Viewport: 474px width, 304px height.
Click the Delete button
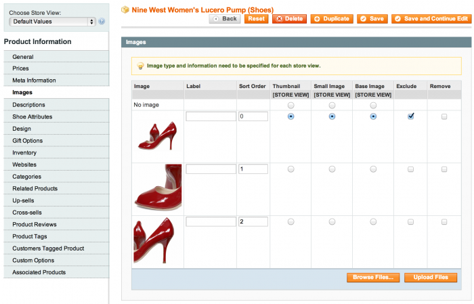289,19
